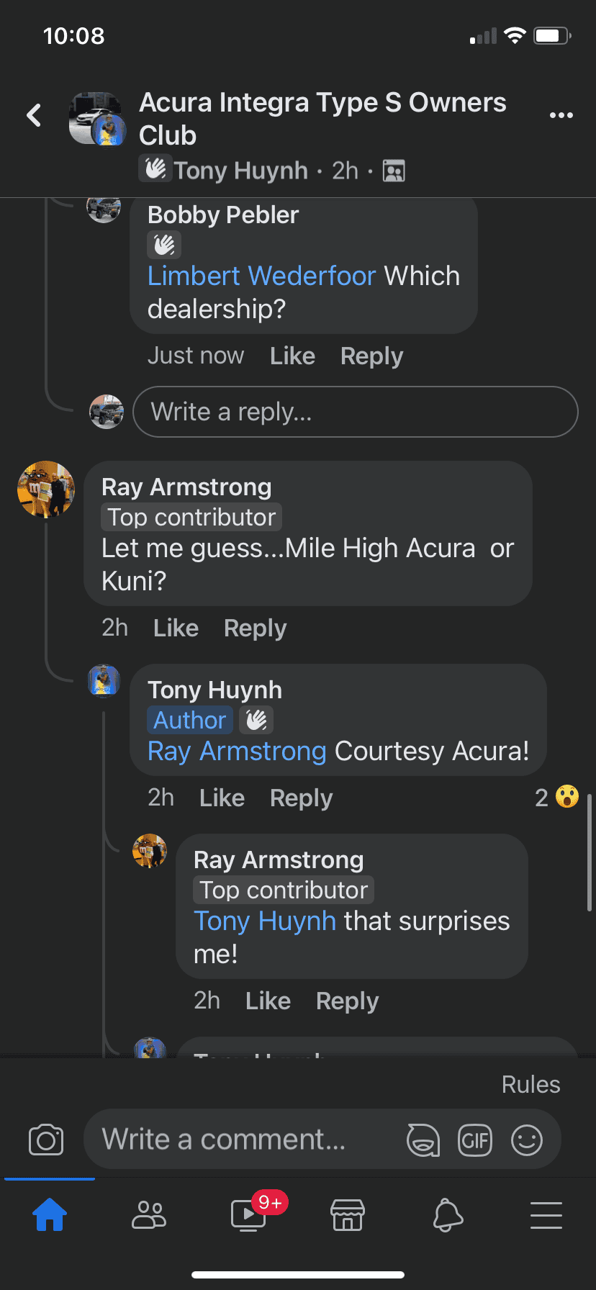Image resolution: width=596 pixels, height=1290 pixels.
Task: Open the Notifications bell tab
Action: 447,1215
